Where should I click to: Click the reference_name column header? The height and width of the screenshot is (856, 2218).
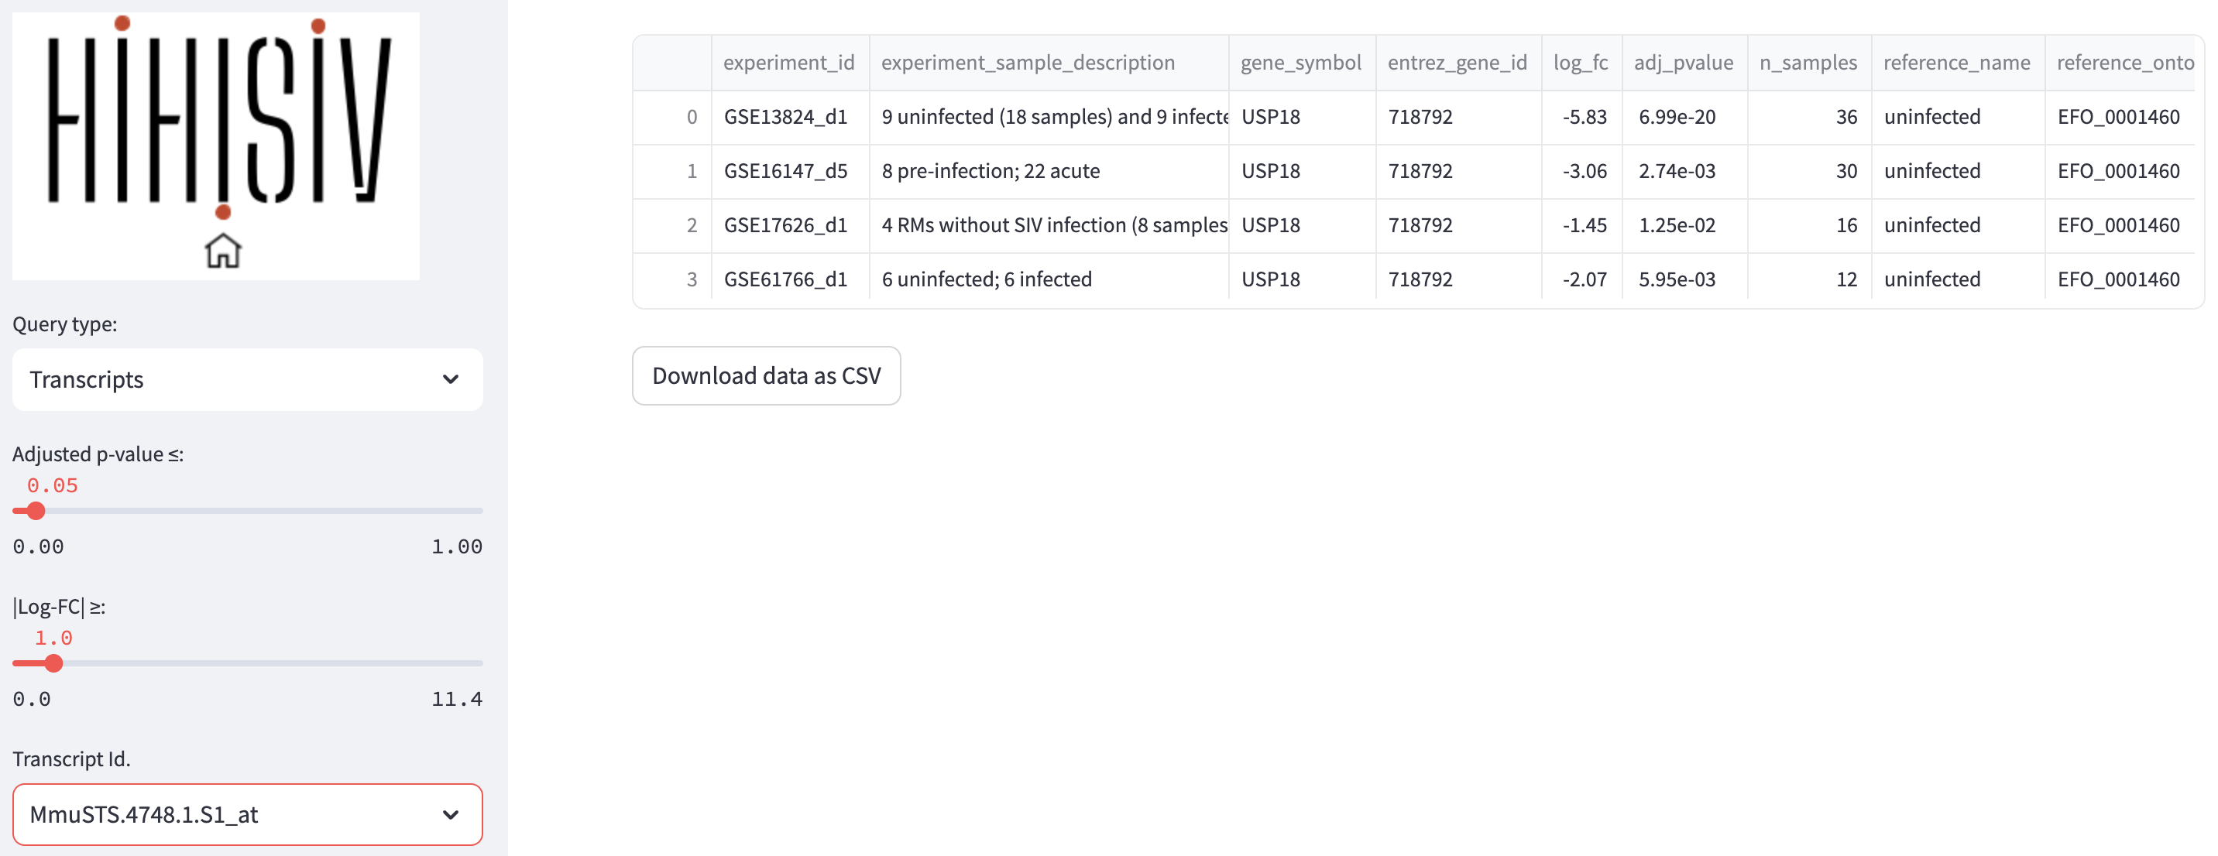(x=1958, y=62)
